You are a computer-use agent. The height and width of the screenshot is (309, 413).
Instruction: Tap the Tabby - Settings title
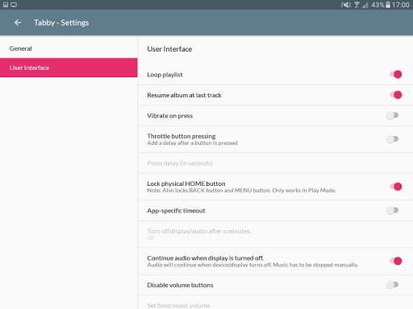61,23
